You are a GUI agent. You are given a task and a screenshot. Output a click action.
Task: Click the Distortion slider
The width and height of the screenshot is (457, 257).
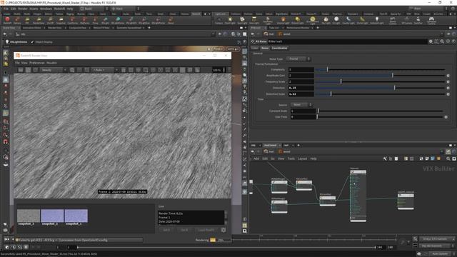(380, 88)
